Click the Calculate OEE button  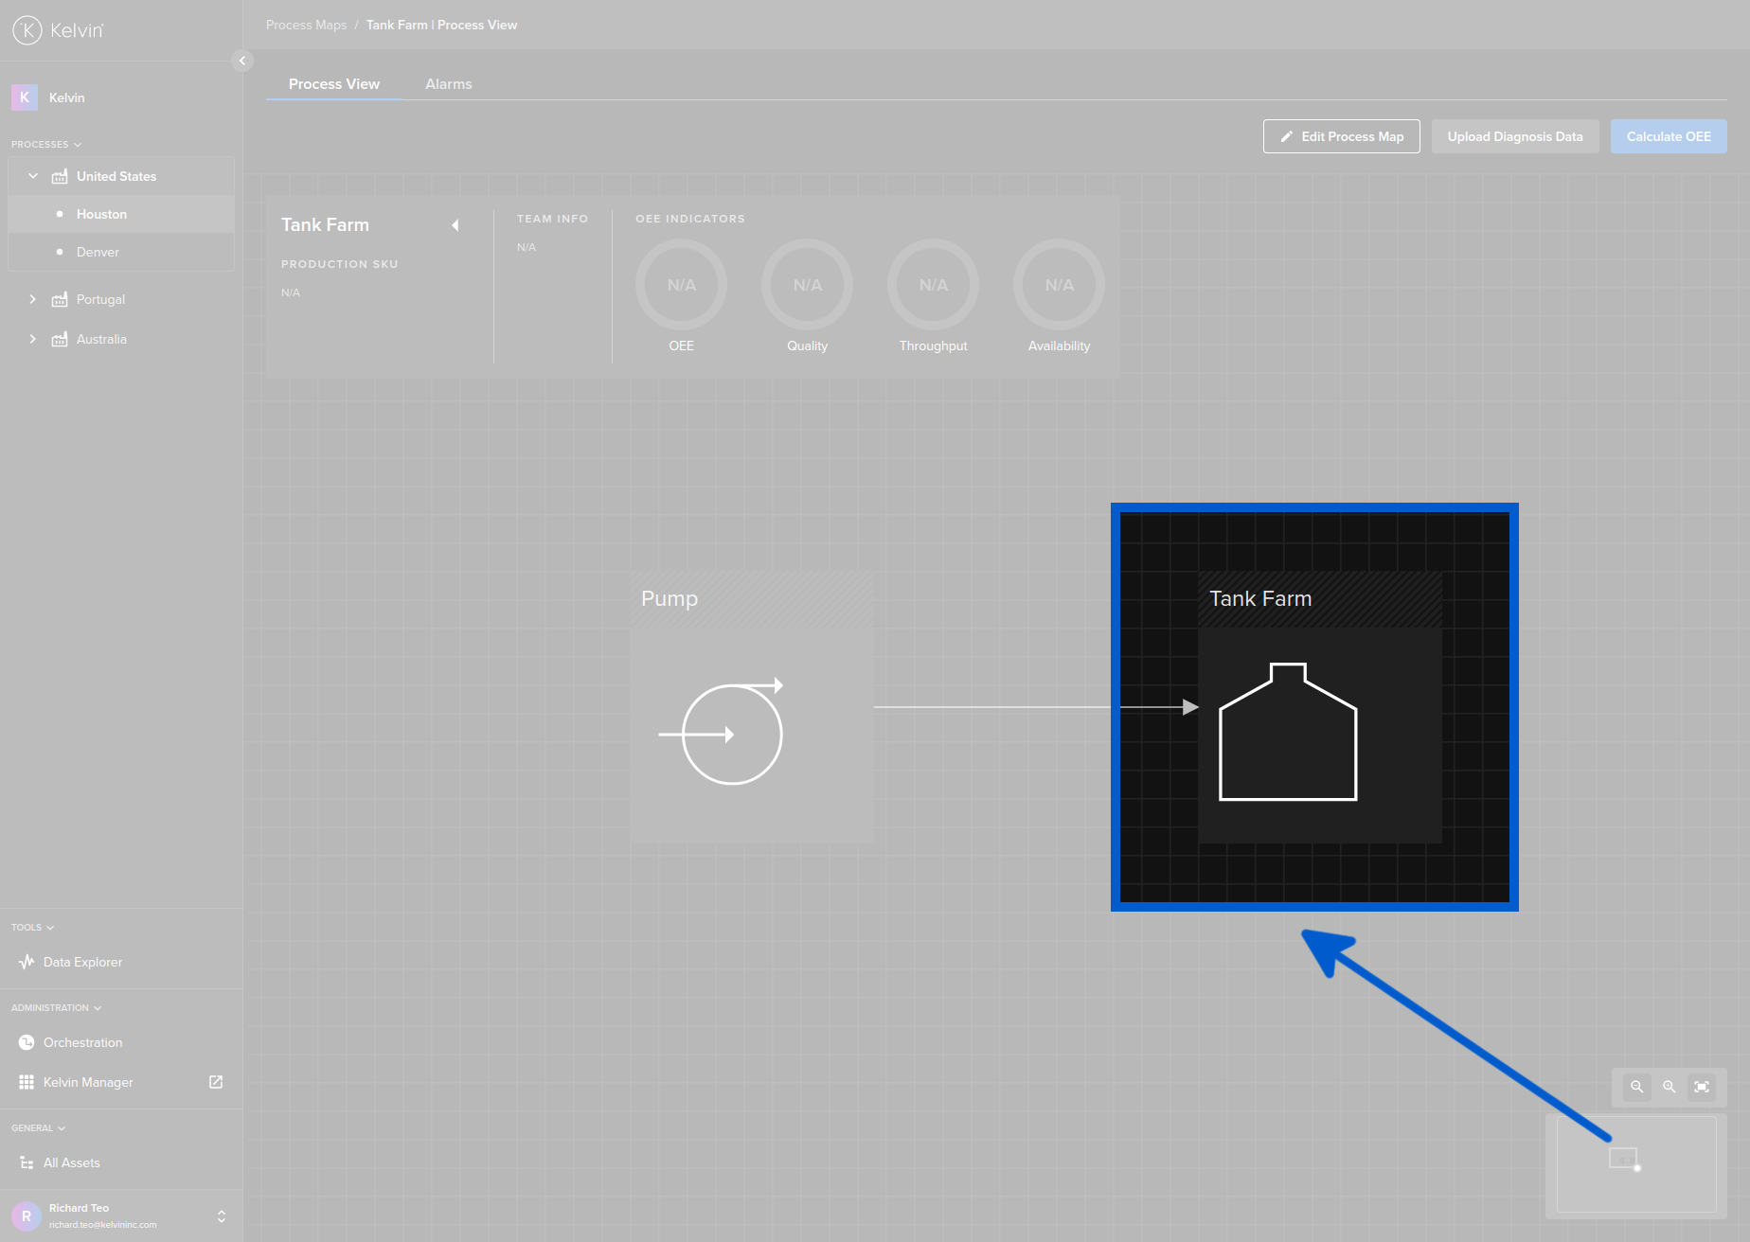[x=1668, y=135]
